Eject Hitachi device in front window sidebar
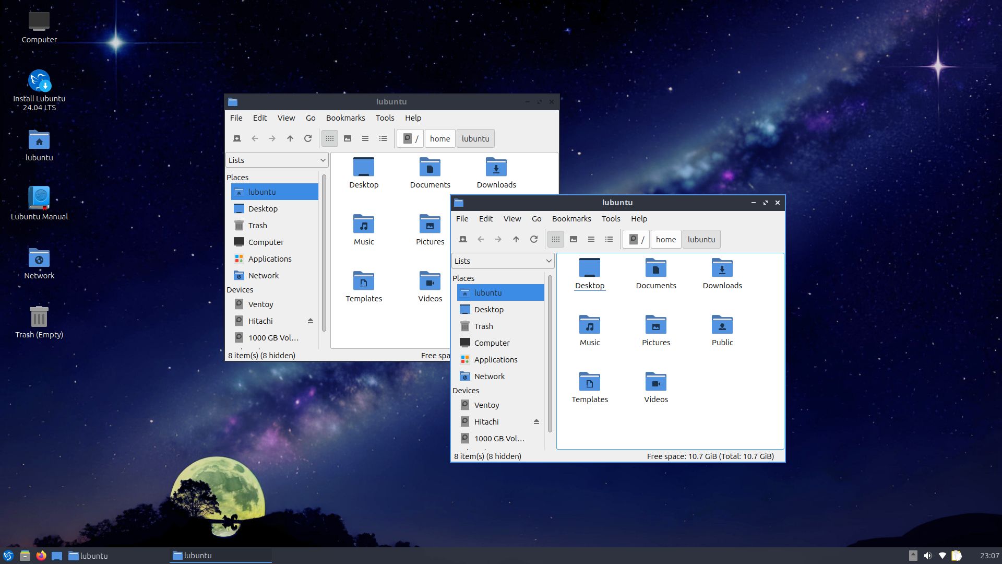 [536, 421]
